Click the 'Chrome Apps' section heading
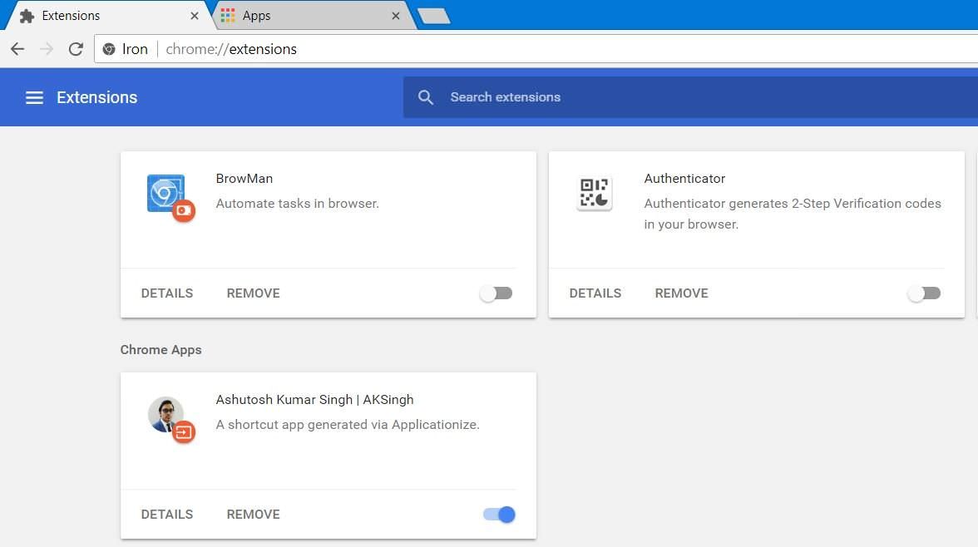The image size is (978, 547). click(161, 350)
